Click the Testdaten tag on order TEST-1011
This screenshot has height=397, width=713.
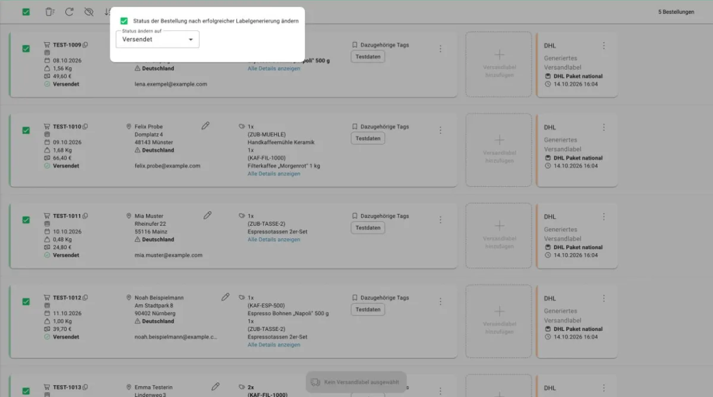click(x=368, y=228)
